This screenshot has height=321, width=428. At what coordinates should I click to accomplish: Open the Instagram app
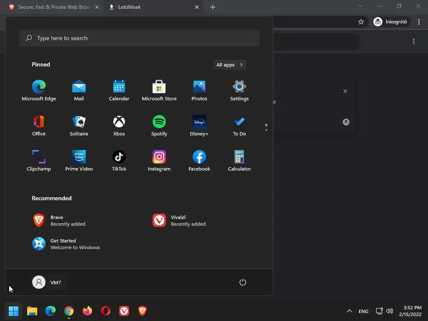coord(159,161)
